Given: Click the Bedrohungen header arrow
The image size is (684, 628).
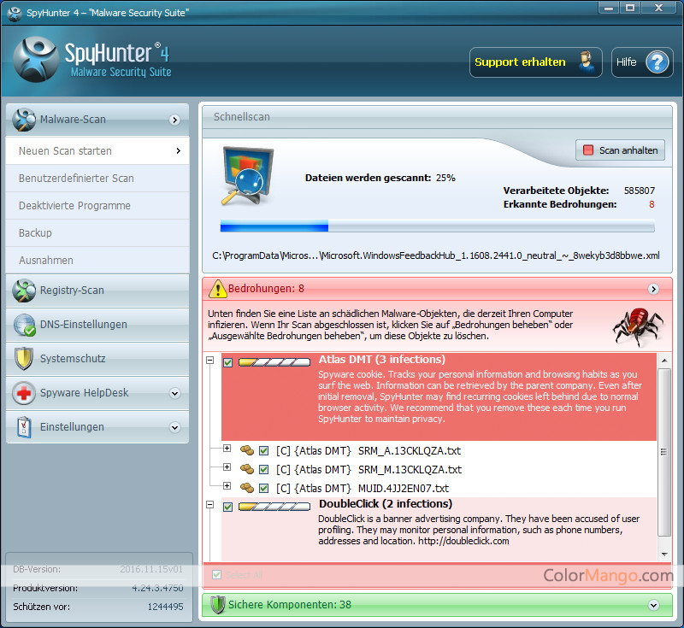Looking at the screenshot, I should tap(653, 289).
